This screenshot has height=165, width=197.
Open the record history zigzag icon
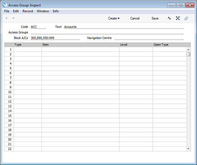169,18
